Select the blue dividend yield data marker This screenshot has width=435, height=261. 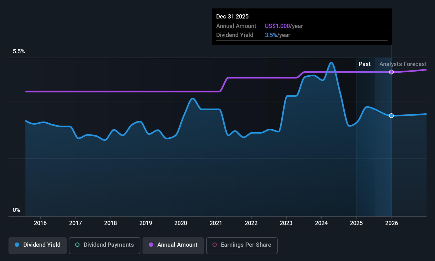391,115
